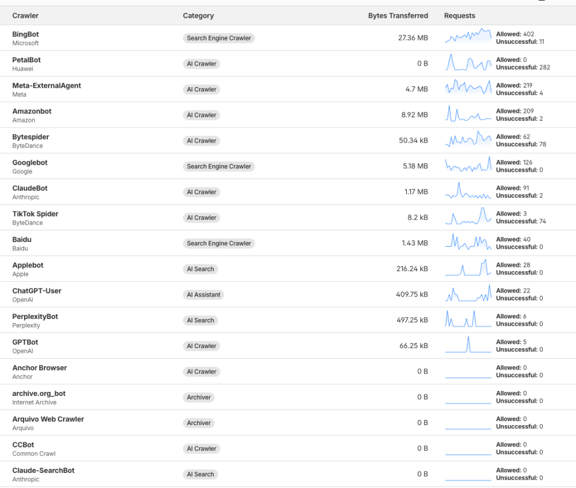Click the TikTok Spider crawler name
Image resolution: width=576 pixels, height=488 pixels.
35,214
